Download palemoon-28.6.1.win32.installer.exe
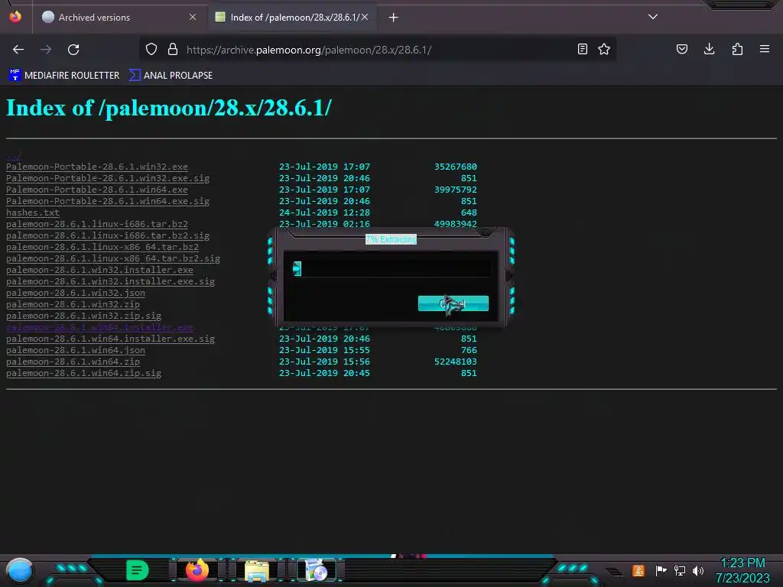Image resolution: width=783 pixels, height=587 pixels. pyautogui.click(x=99, y=270)
